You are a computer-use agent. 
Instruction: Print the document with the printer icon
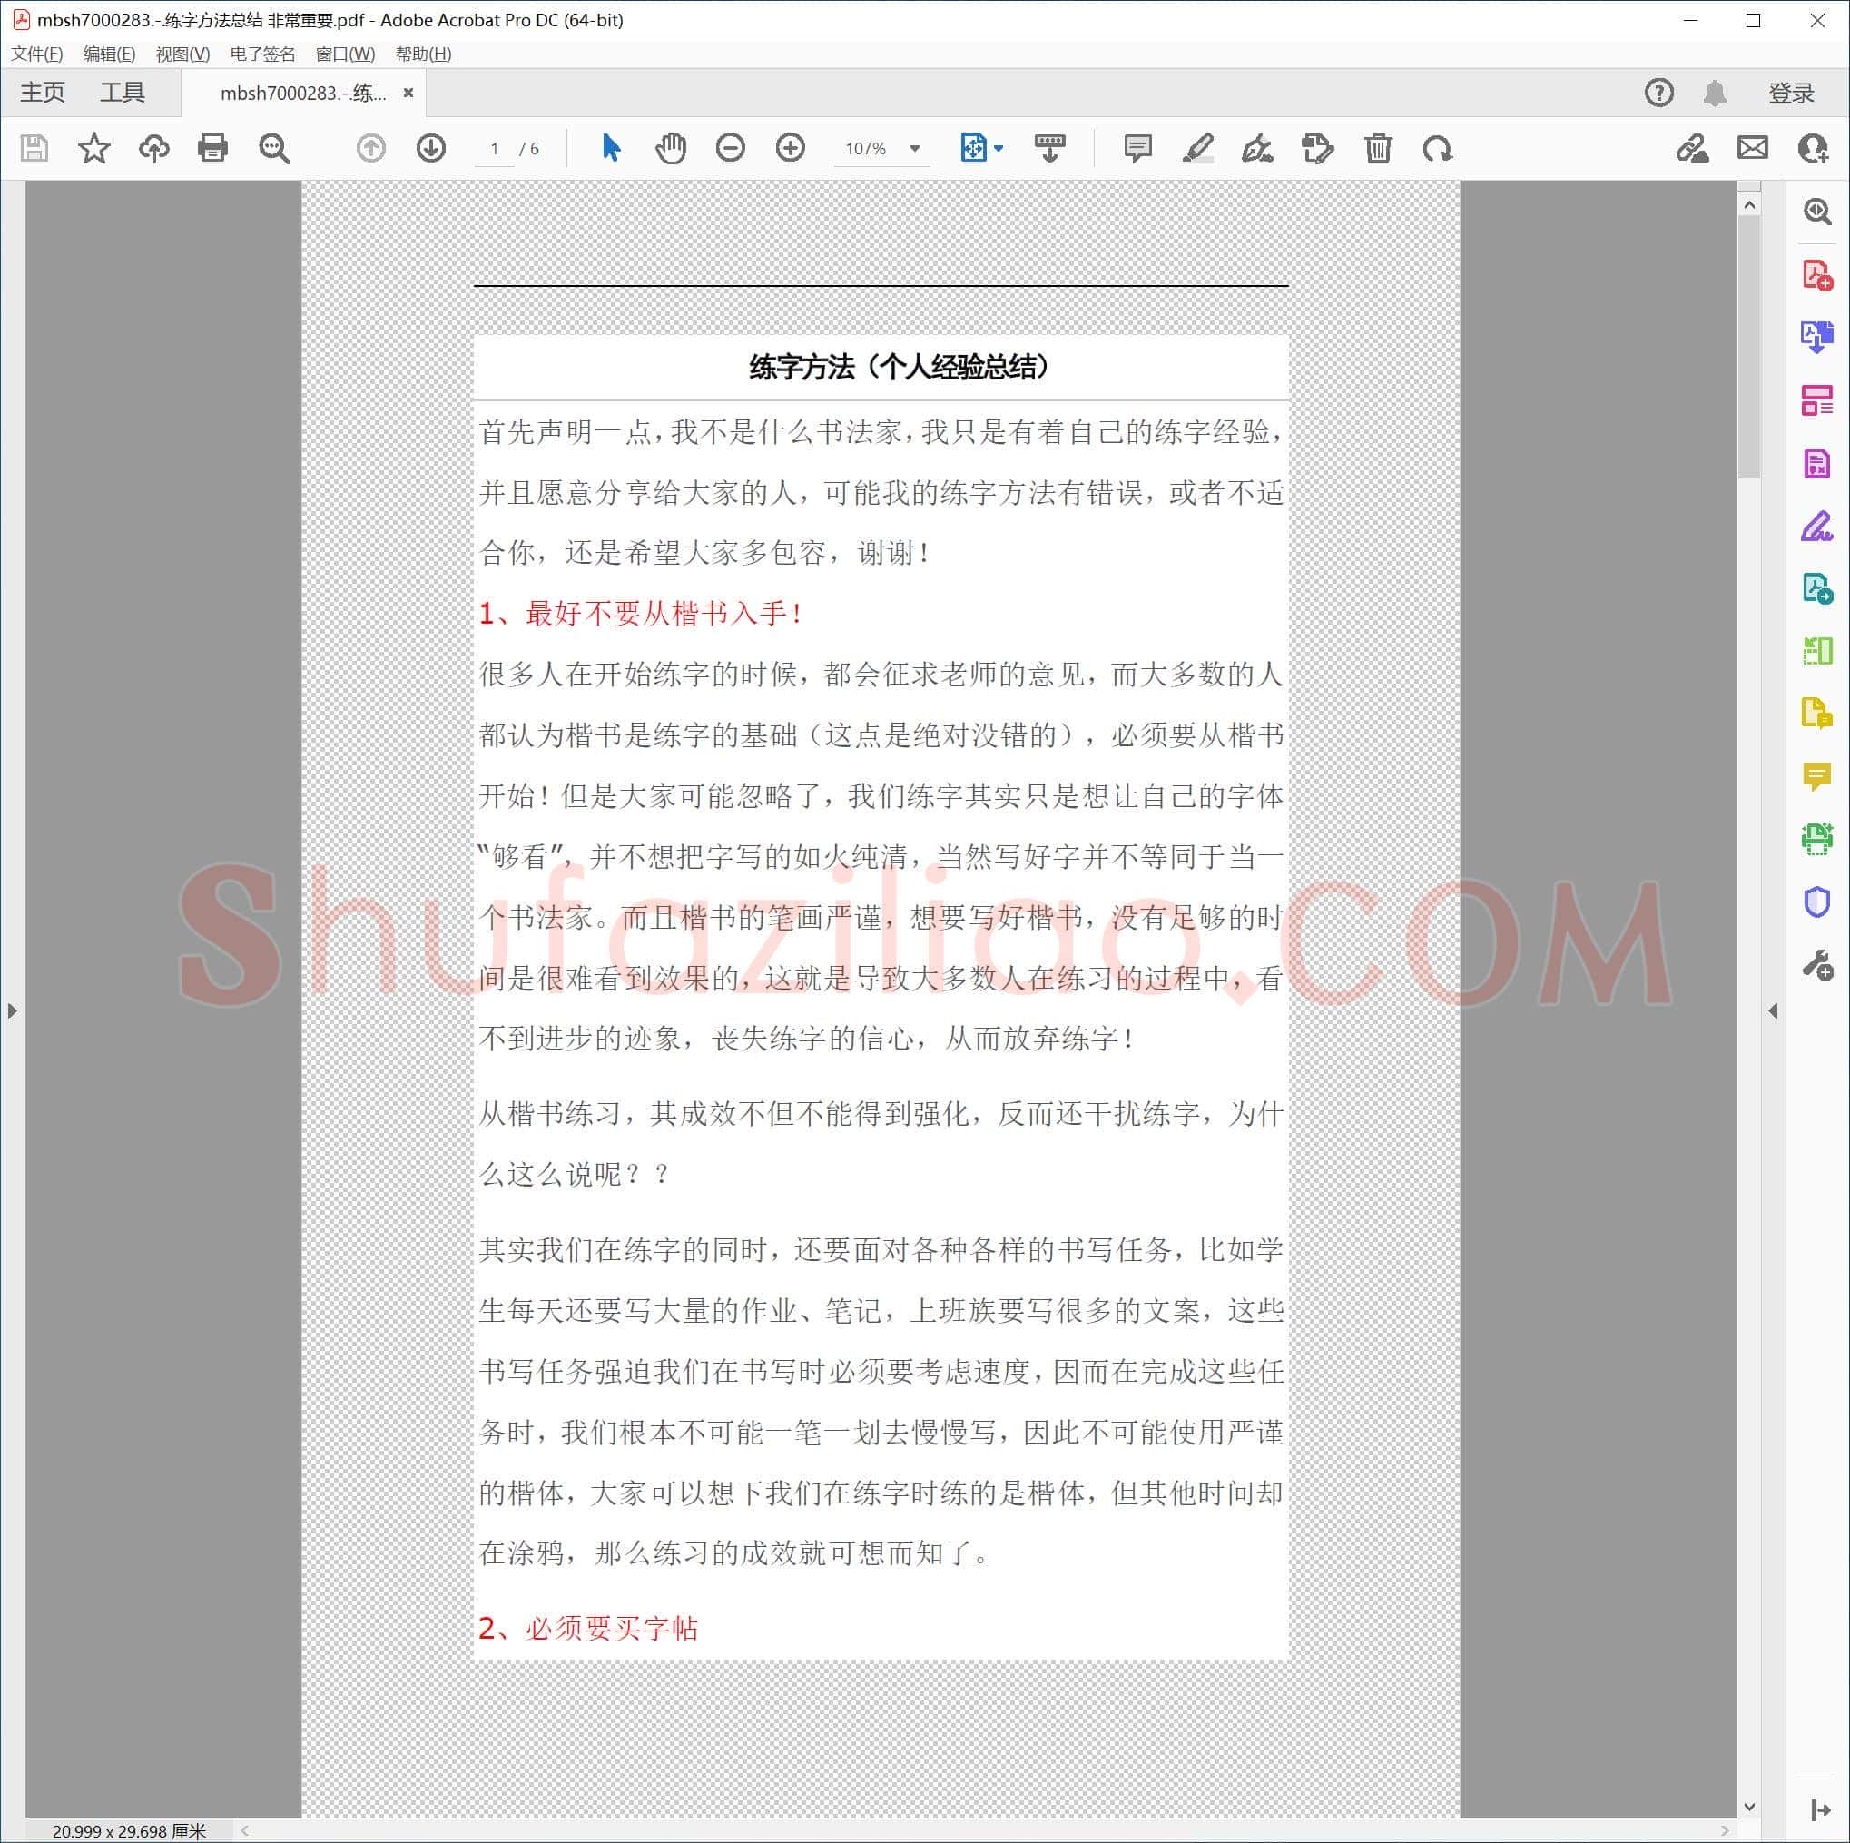pyautogui.click(x=212, y=149)
